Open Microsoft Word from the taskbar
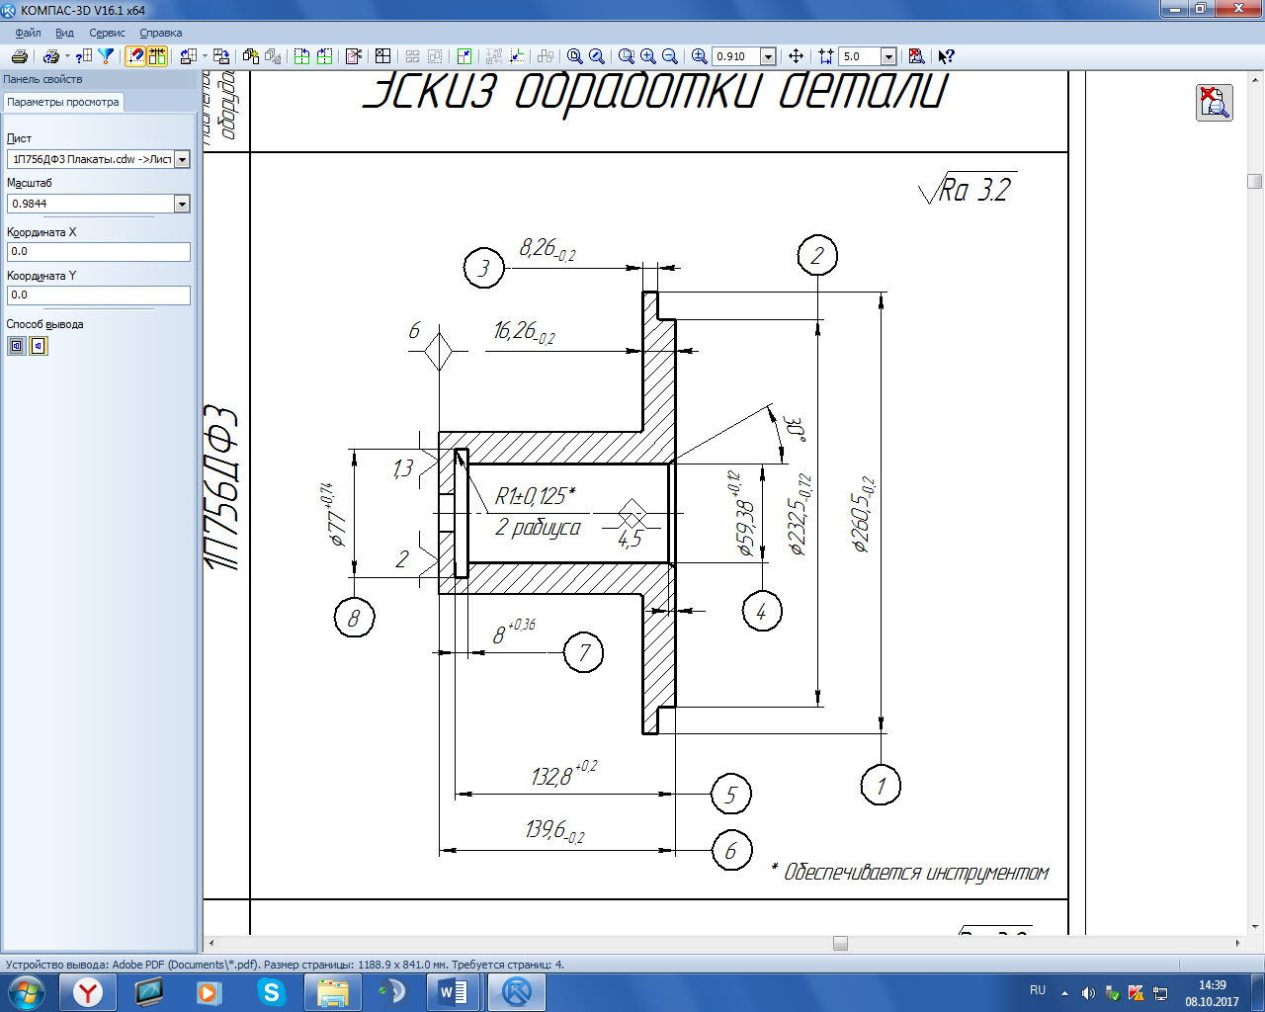 click(453, 991)
